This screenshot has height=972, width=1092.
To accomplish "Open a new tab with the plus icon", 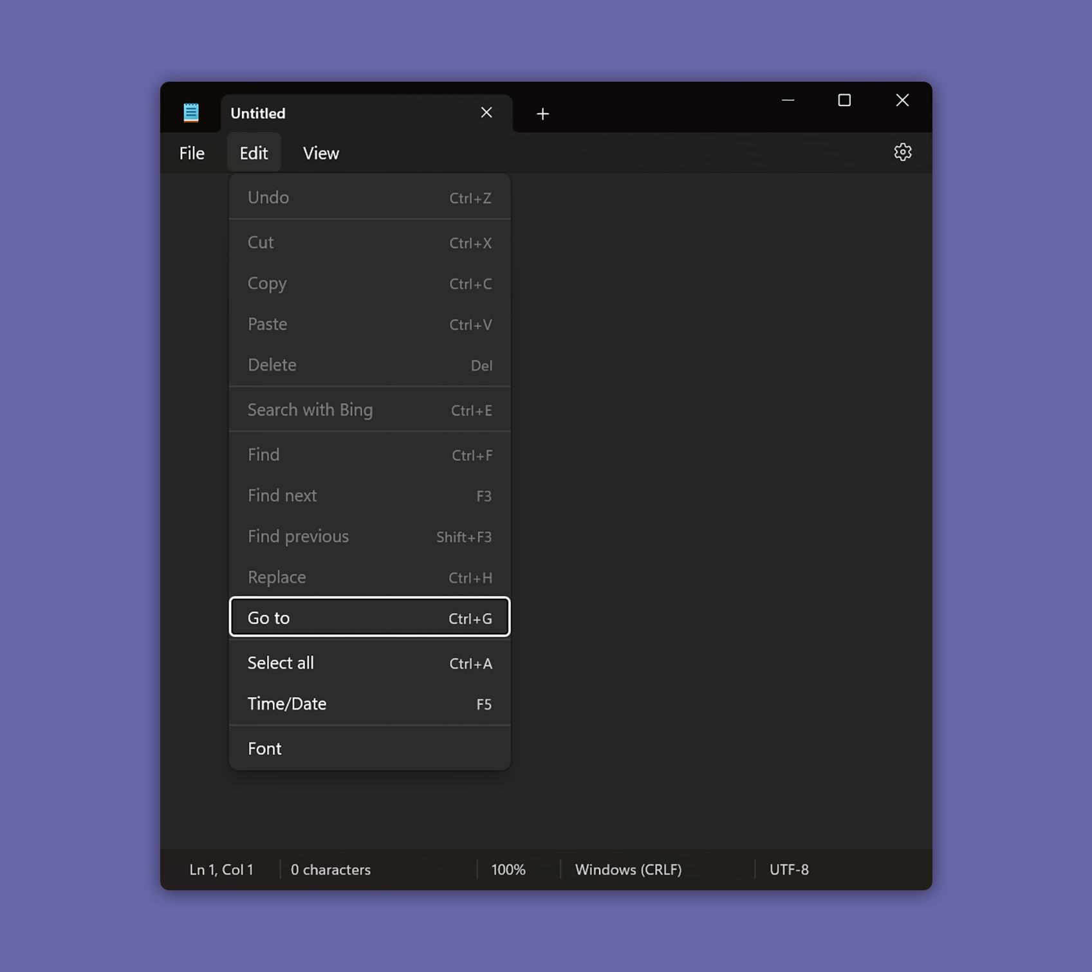I will tap(542, 114).
